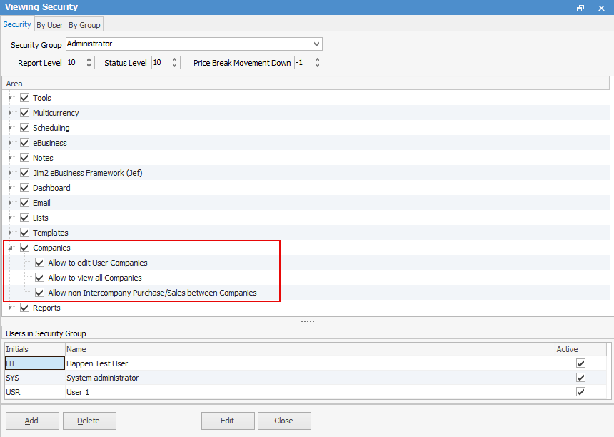This screenshot has width=614, height=437.
Task: Uncheck Allow to edit User Companies
Action: tap(39, 263)
